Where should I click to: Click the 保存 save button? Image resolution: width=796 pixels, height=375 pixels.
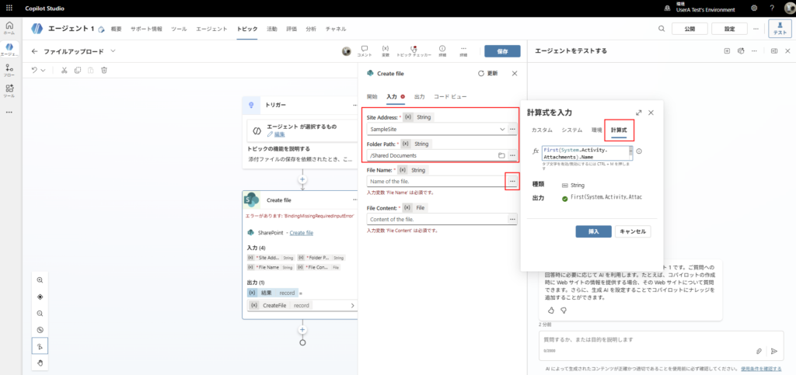[502, 51]
